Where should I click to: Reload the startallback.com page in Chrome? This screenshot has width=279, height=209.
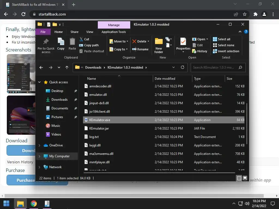(x=23, y=14)
